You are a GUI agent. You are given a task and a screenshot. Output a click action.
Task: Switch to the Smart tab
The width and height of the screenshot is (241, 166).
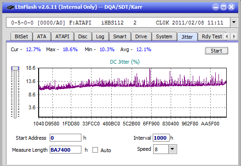tap(120, 36)
